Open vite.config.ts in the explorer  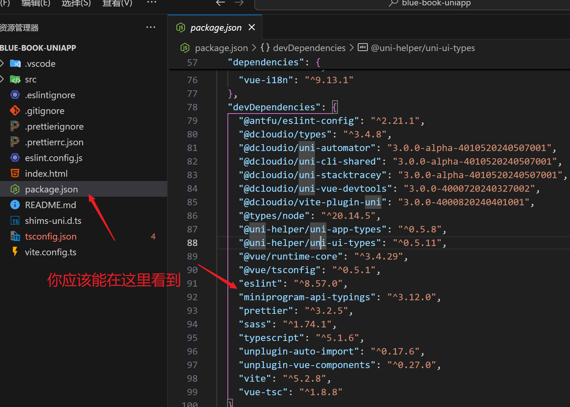pyautogui.click(x=51, y=252)
